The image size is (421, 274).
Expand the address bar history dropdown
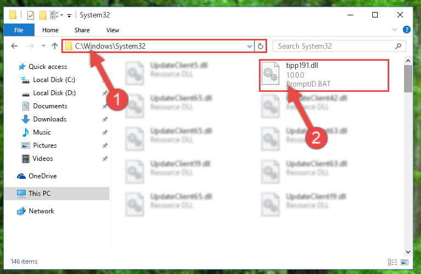pos(250,46)
